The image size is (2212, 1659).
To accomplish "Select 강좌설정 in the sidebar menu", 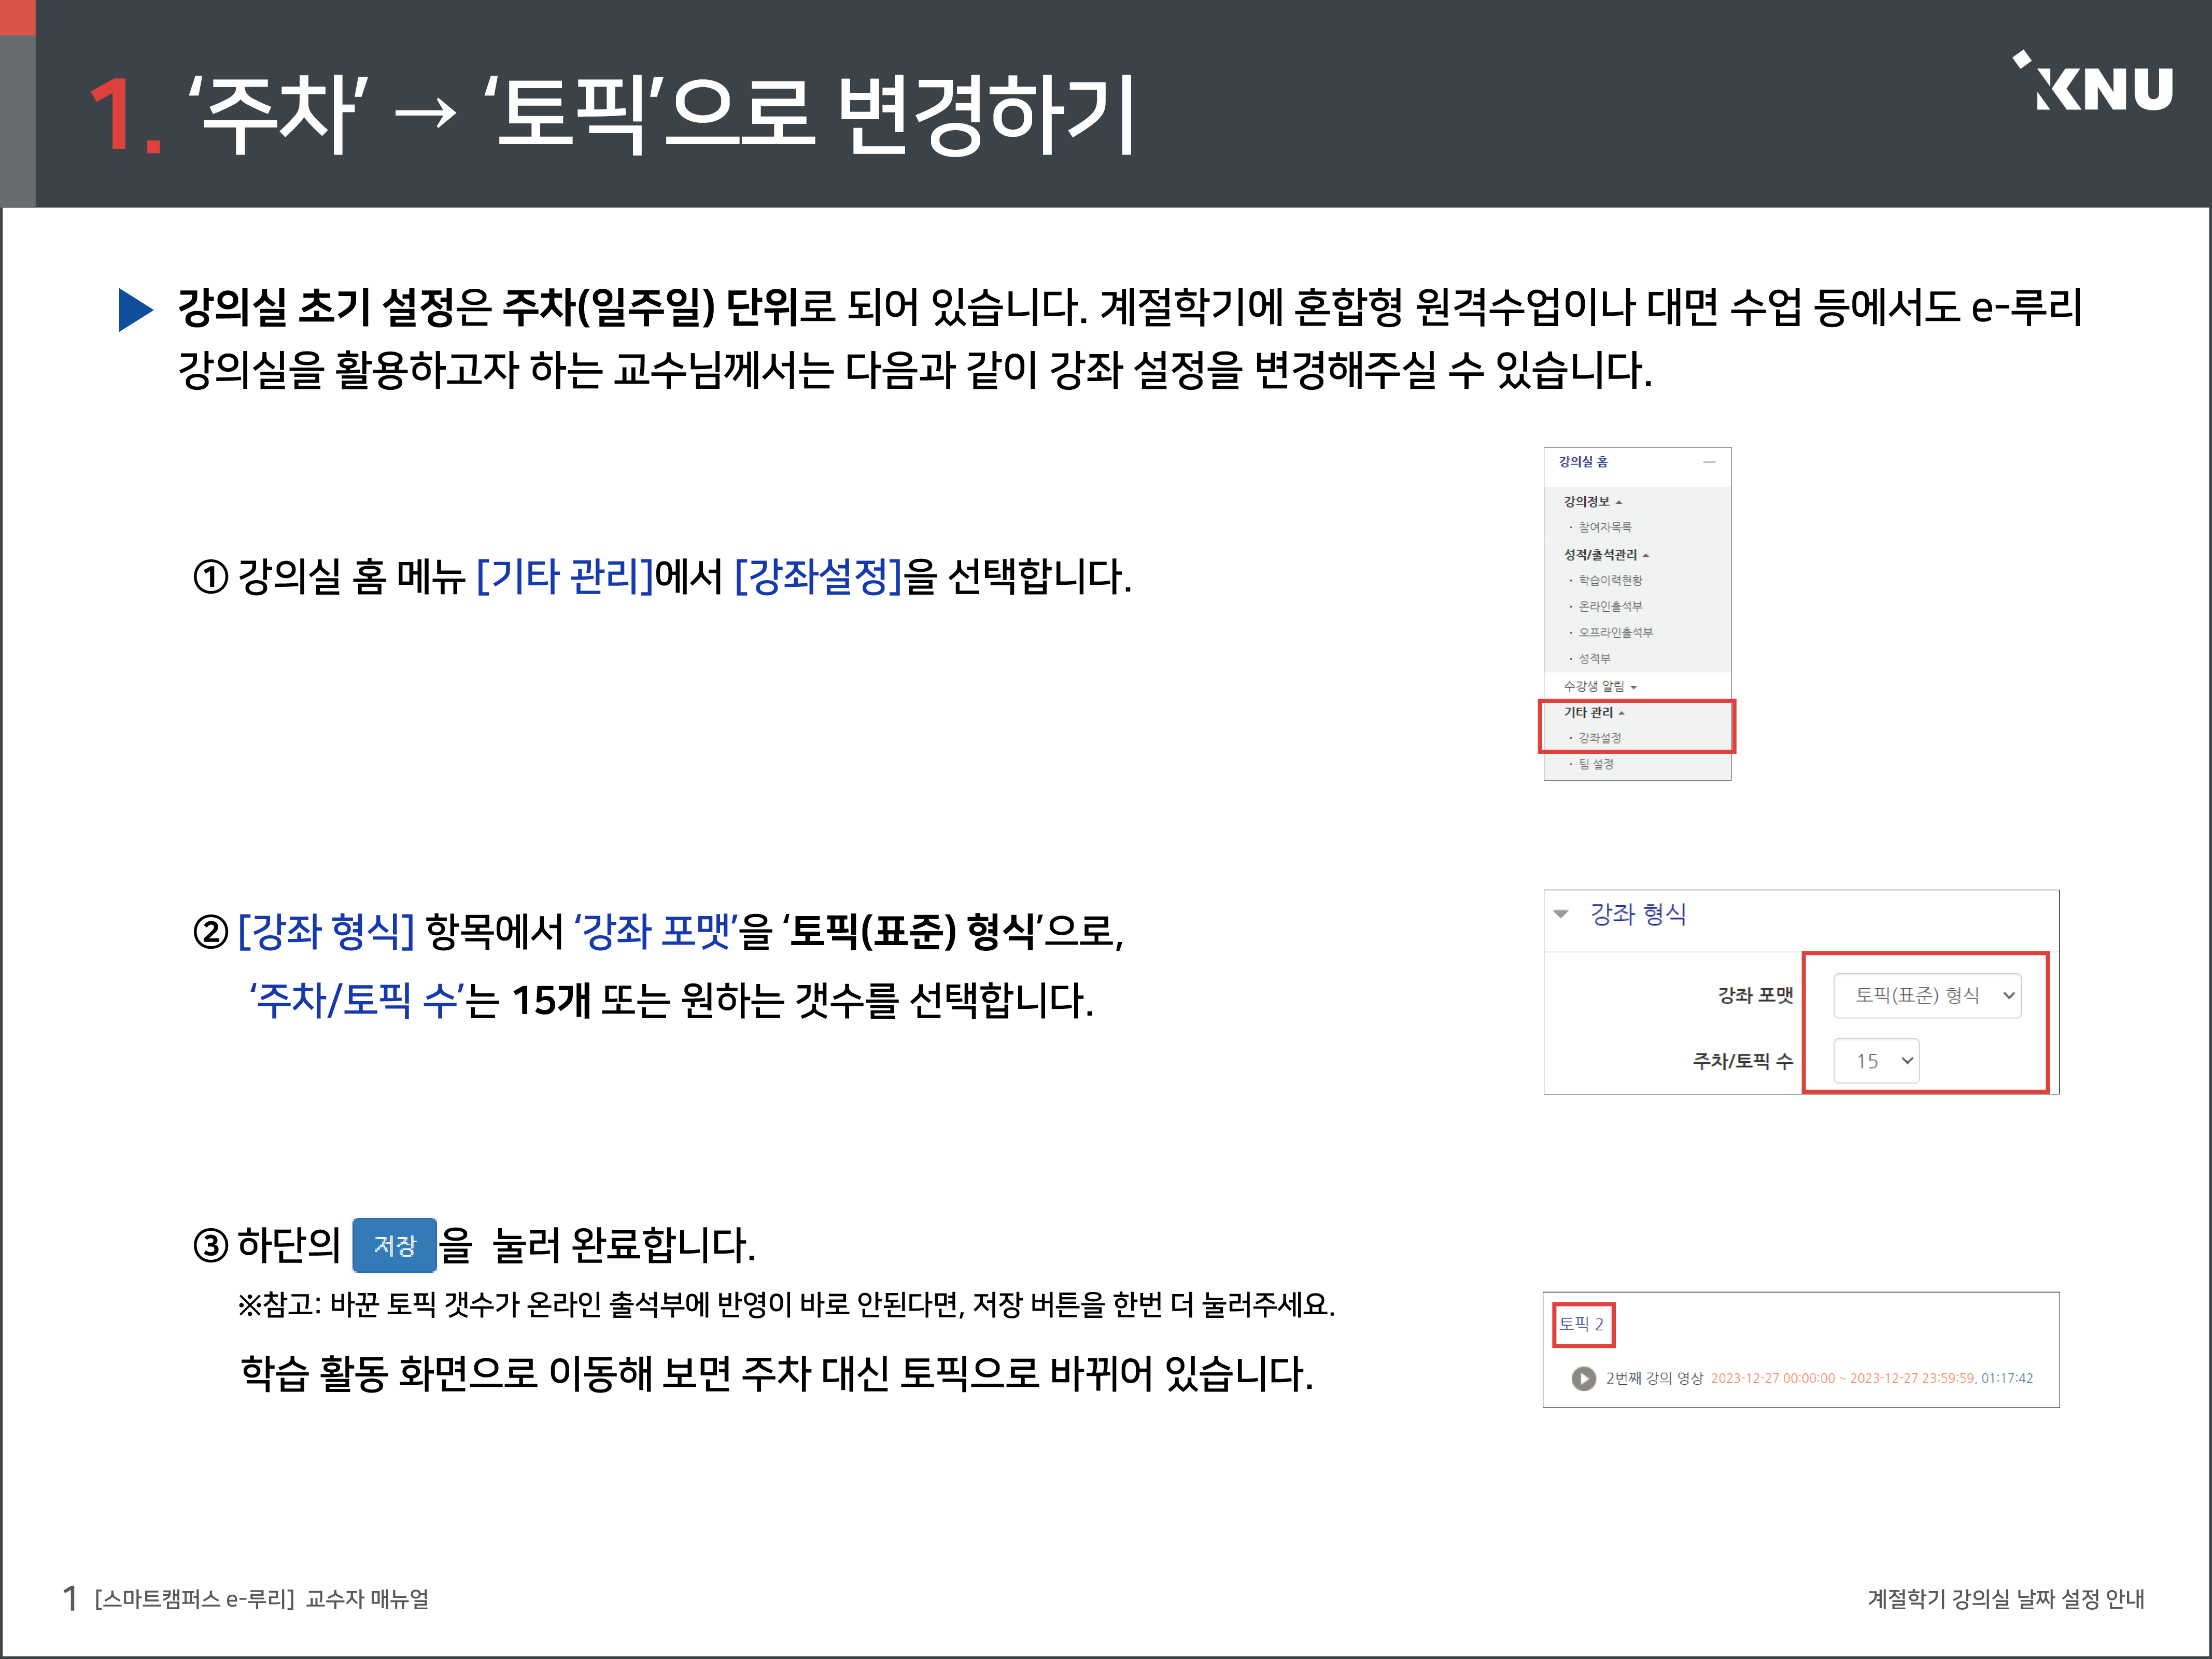I will [1600, 738].
